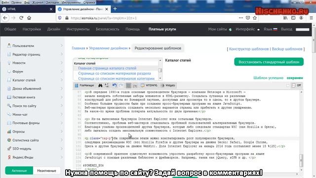Open the FileManager tool
Image resolution: width=316 pixels, height=178 pixels.
(84, 86)
